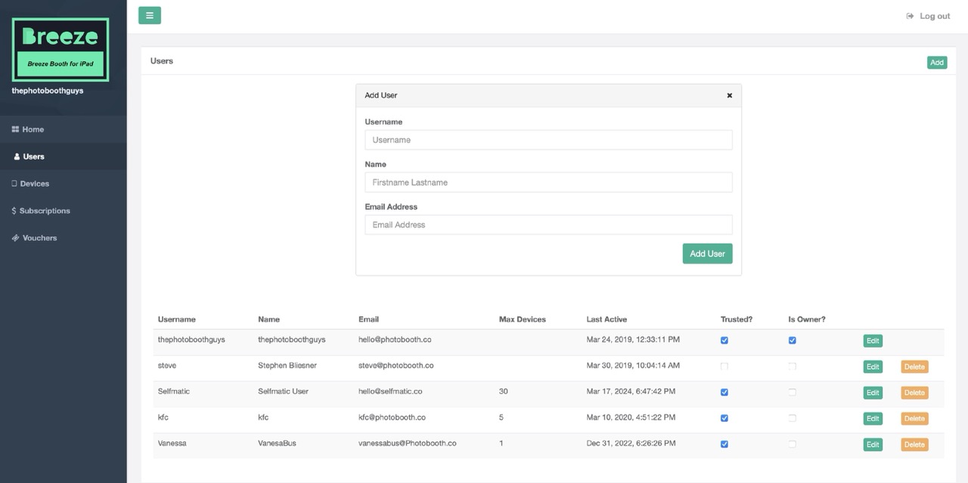Click the hamburger menu toggle button
The image size is (968, 483).
pyautogui.click(x=149, y=15)
